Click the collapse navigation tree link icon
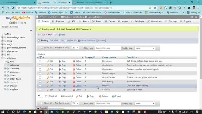The width and height of the screenshot is (202, 114). click(31, 30)
